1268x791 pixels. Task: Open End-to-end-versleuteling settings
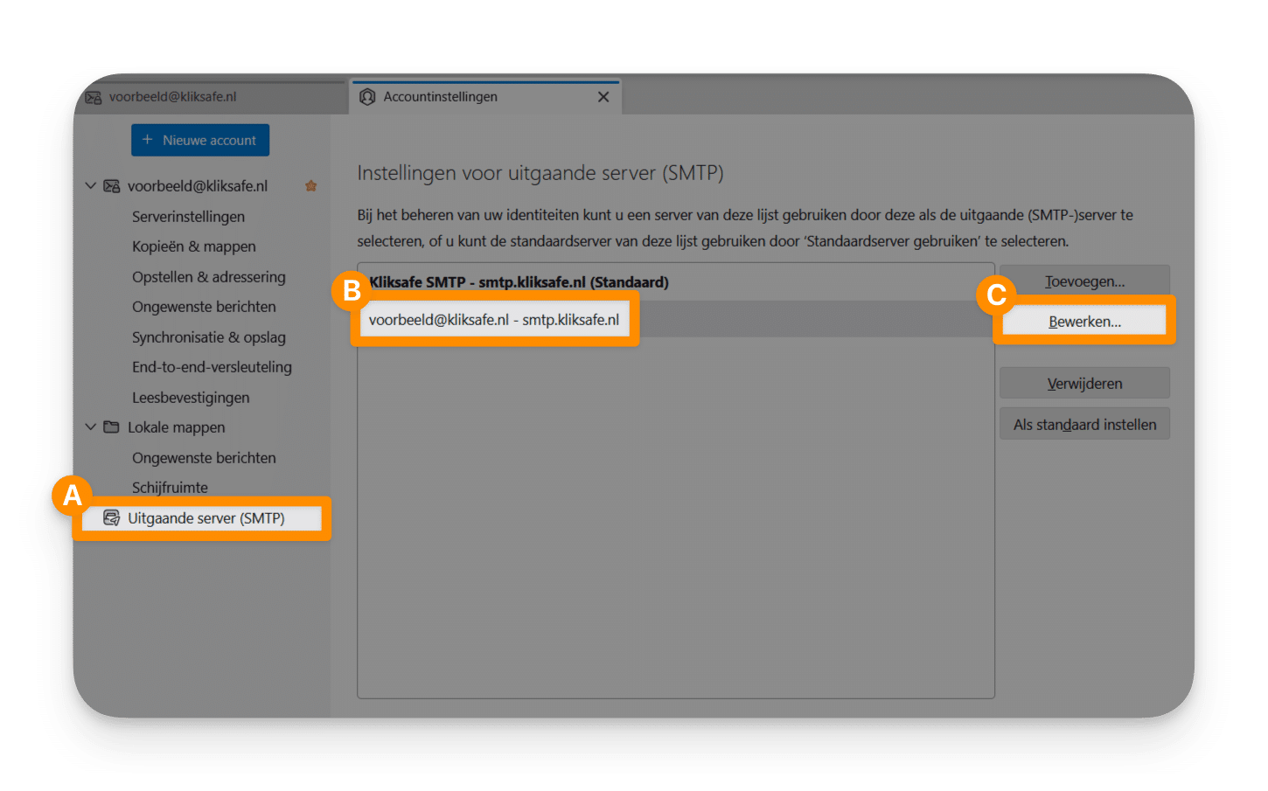(212, 367)
